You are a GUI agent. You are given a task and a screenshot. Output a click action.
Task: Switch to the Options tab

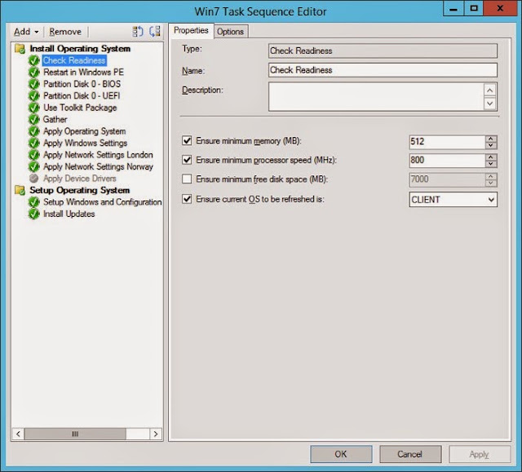(x=230, y=32)
